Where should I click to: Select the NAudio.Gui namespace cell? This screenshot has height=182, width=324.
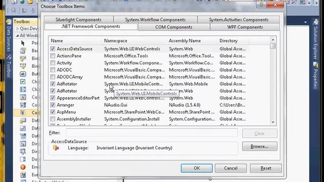click(x=115, y=105)
